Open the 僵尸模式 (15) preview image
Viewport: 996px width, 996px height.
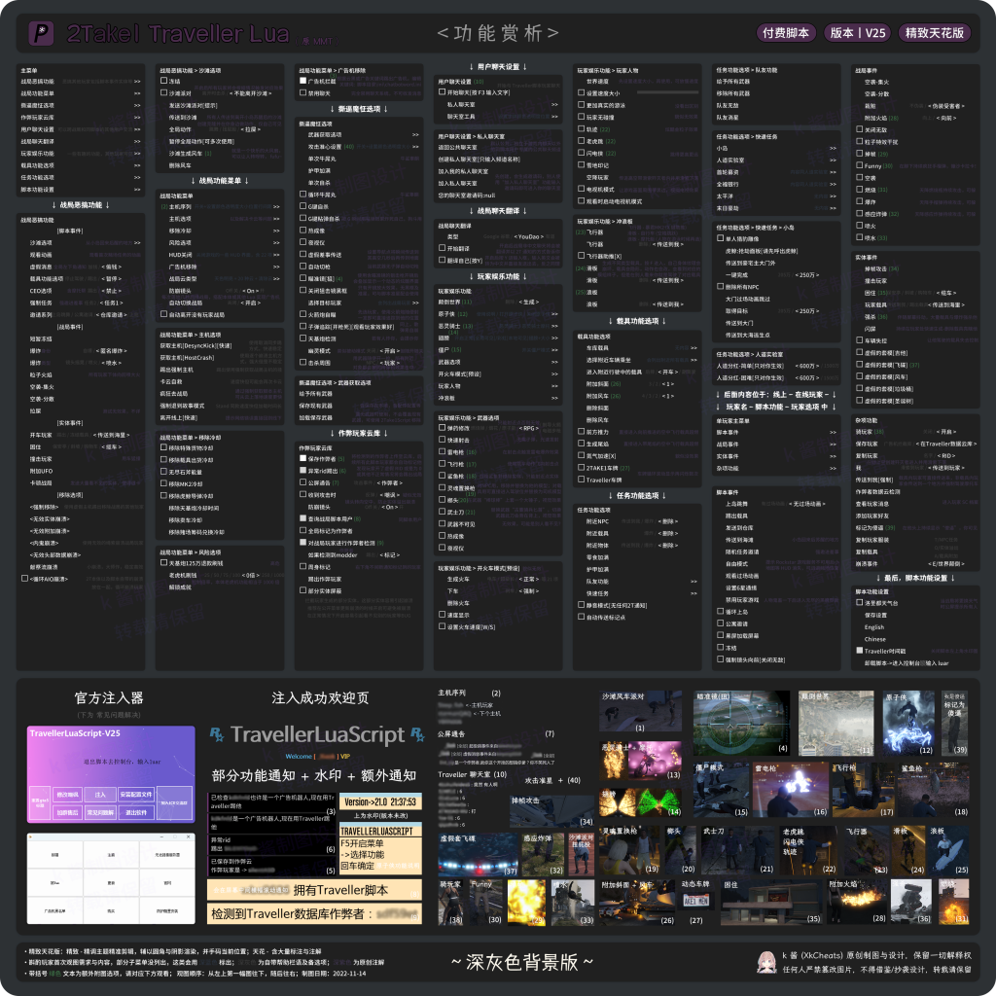coord(721,790)
